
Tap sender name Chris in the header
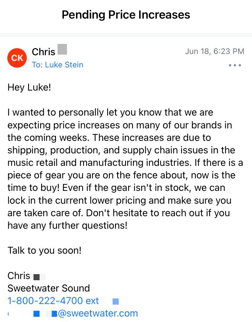point(44,52)
